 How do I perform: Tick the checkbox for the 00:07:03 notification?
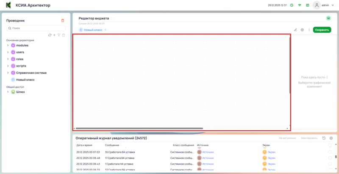(330, 152)
